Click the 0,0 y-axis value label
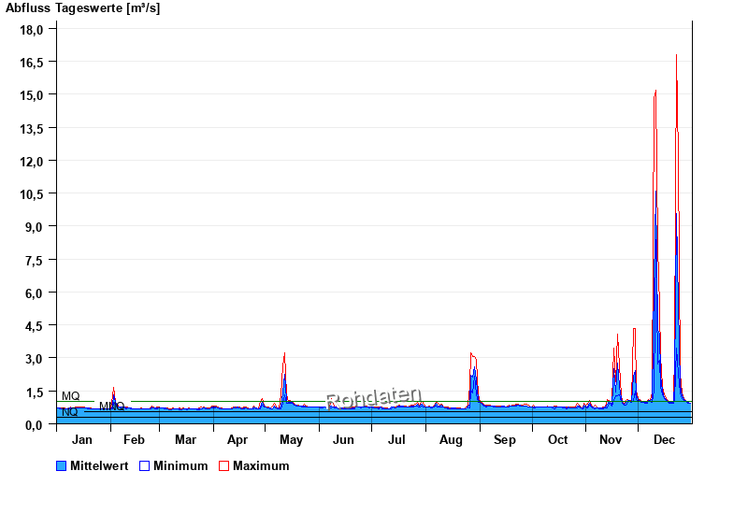This screenshot has width=748, height=514. [x=35, y=424]
